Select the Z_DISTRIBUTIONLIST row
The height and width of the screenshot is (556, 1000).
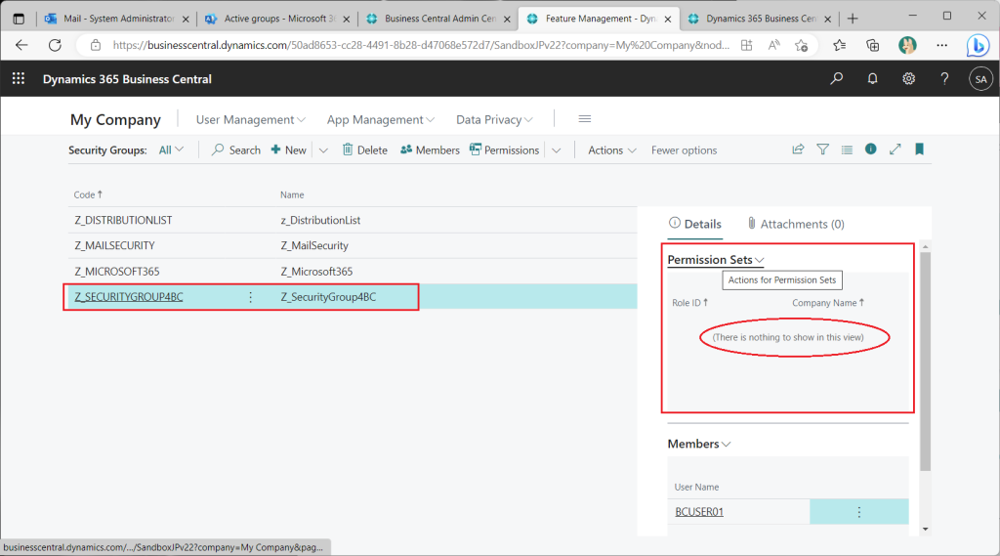click(x=353, y=220)
